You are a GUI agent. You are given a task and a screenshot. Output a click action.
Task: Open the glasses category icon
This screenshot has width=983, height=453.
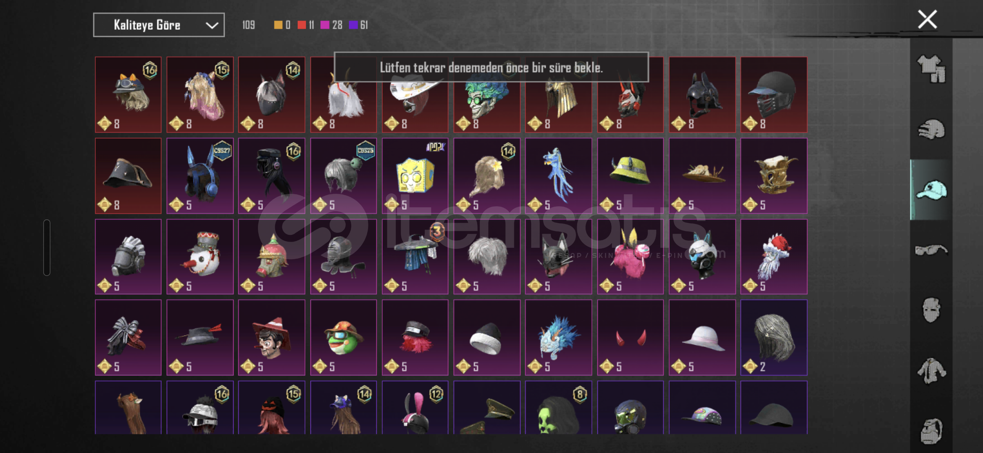coord(931,250)
